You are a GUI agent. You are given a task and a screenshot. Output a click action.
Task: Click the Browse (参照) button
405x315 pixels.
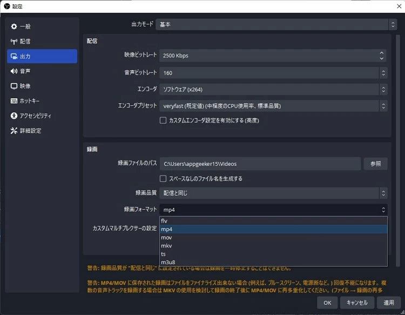[x=375, y=164]
